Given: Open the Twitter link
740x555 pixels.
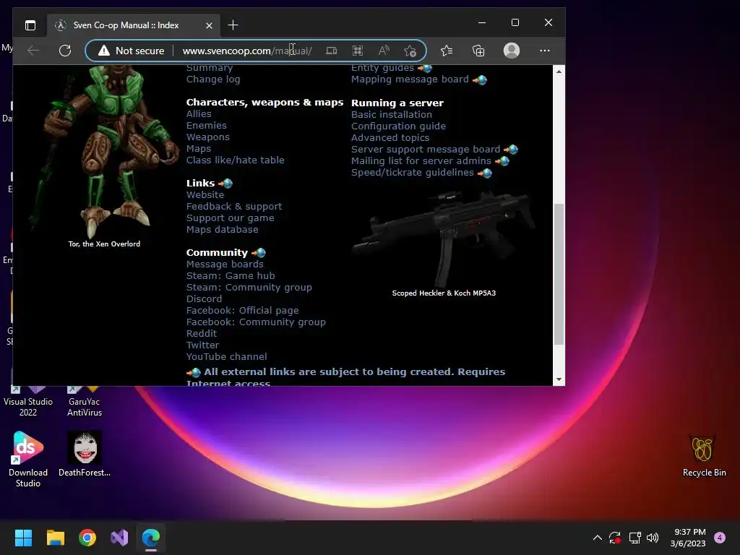Looking at the screenshot, I should 202,345.
